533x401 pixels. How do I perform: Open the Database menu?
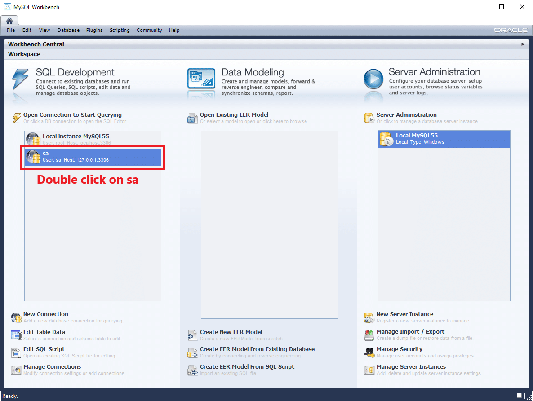pos(68,30)
